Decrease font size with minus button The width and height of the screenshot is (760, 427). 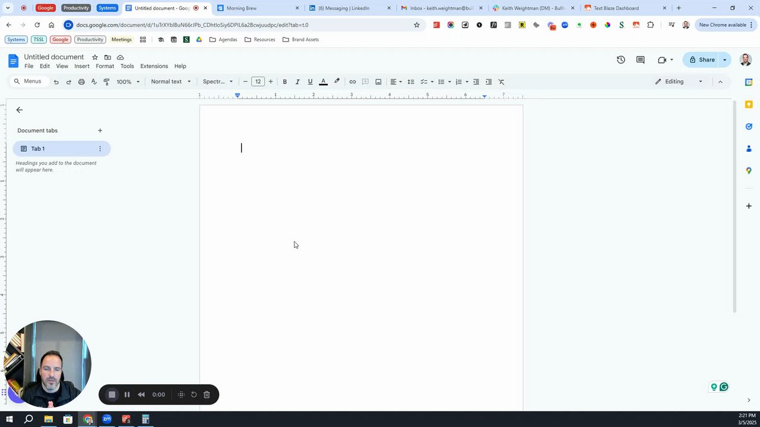(245, 82)
